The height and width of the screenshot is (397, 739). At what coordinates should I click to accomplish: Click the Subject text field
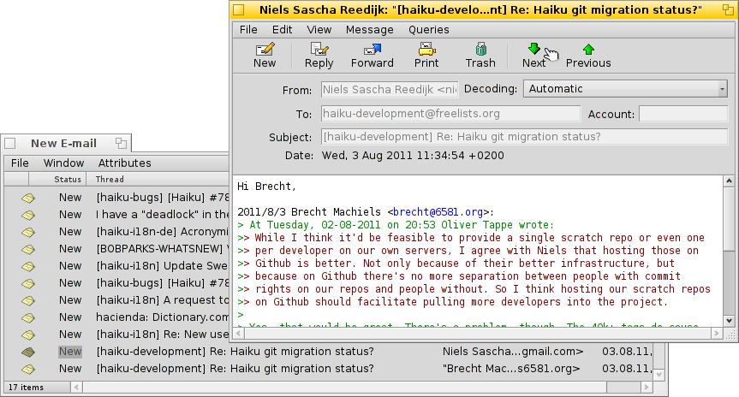click(523, 137)
